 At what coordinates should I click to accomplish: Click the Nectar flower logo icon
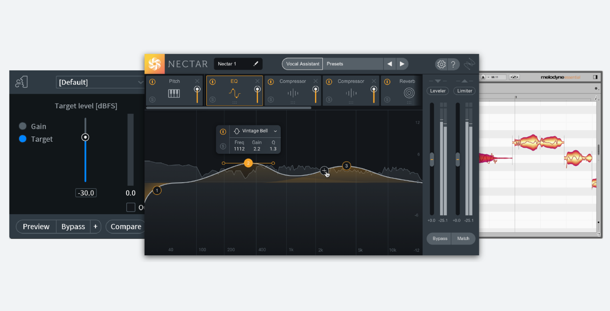[155, 64]
